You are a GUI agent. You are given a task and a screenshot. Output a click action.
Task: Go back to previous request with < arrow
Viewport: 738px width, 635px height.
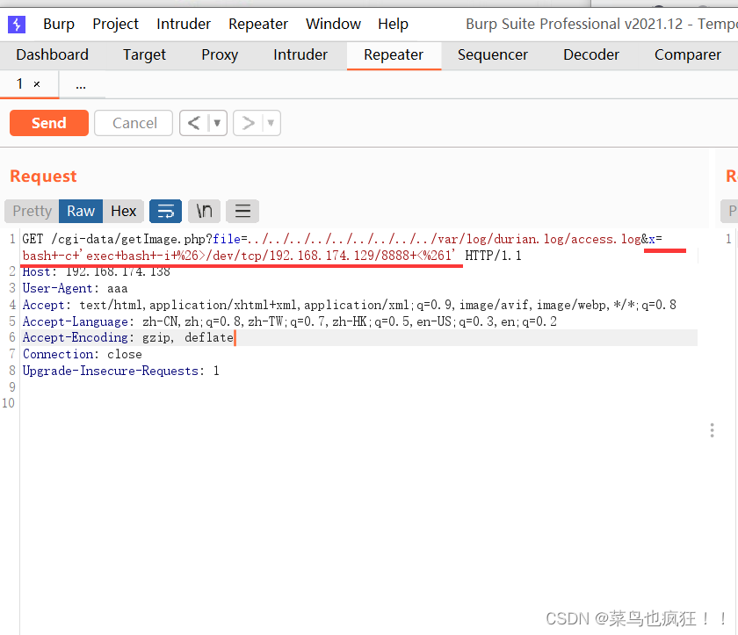194,123
